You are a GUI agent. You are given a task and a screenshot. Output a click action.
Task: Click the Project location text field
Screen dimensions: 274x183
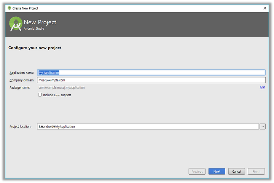tap(148, 127)
